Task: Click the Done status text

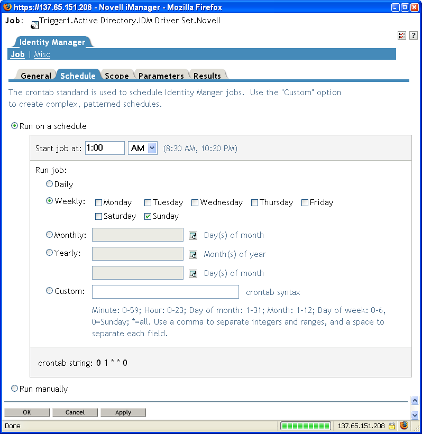Action: pos(13,426)
